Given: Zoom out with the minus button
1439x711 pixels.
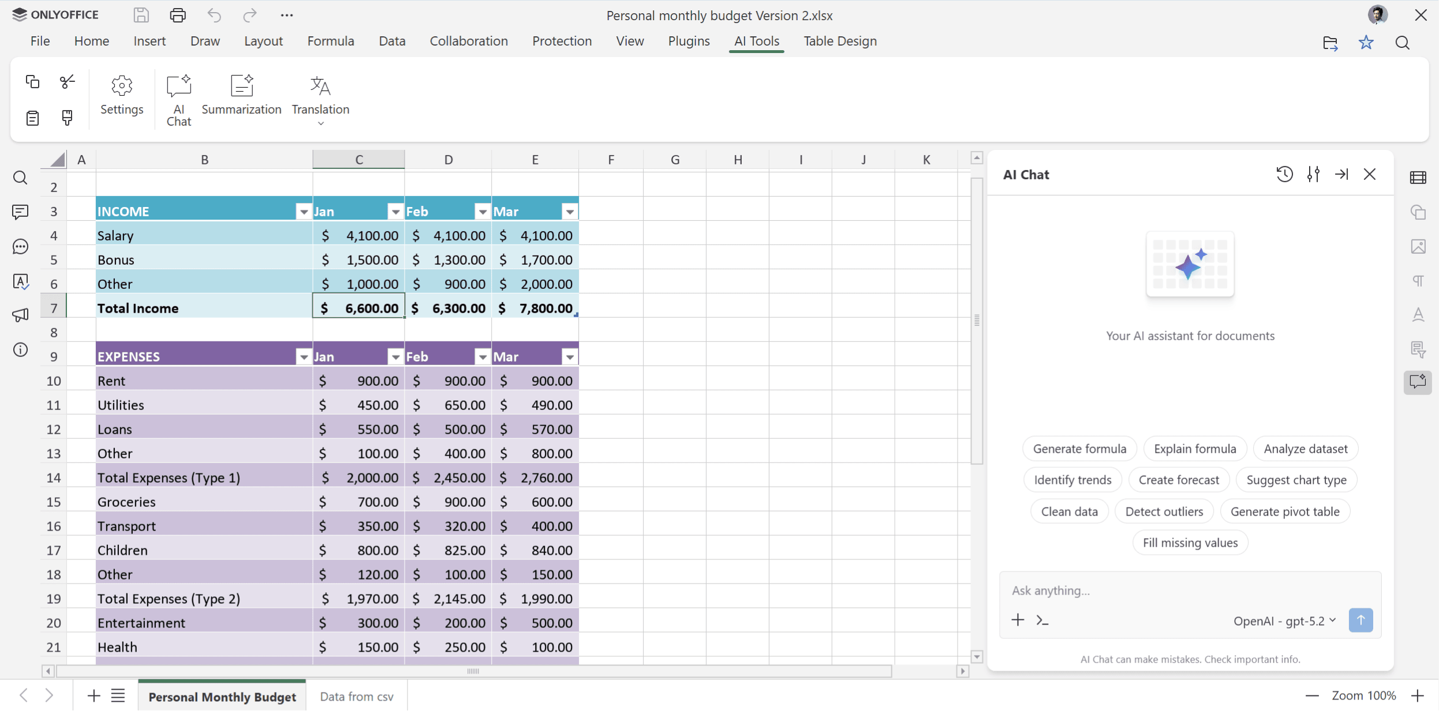Looking at the screenshot, I should [x=1312, y=695].
